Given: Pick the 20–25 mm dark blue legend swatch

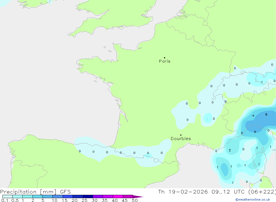Looking at the screenshot, I should pos(78,196).
